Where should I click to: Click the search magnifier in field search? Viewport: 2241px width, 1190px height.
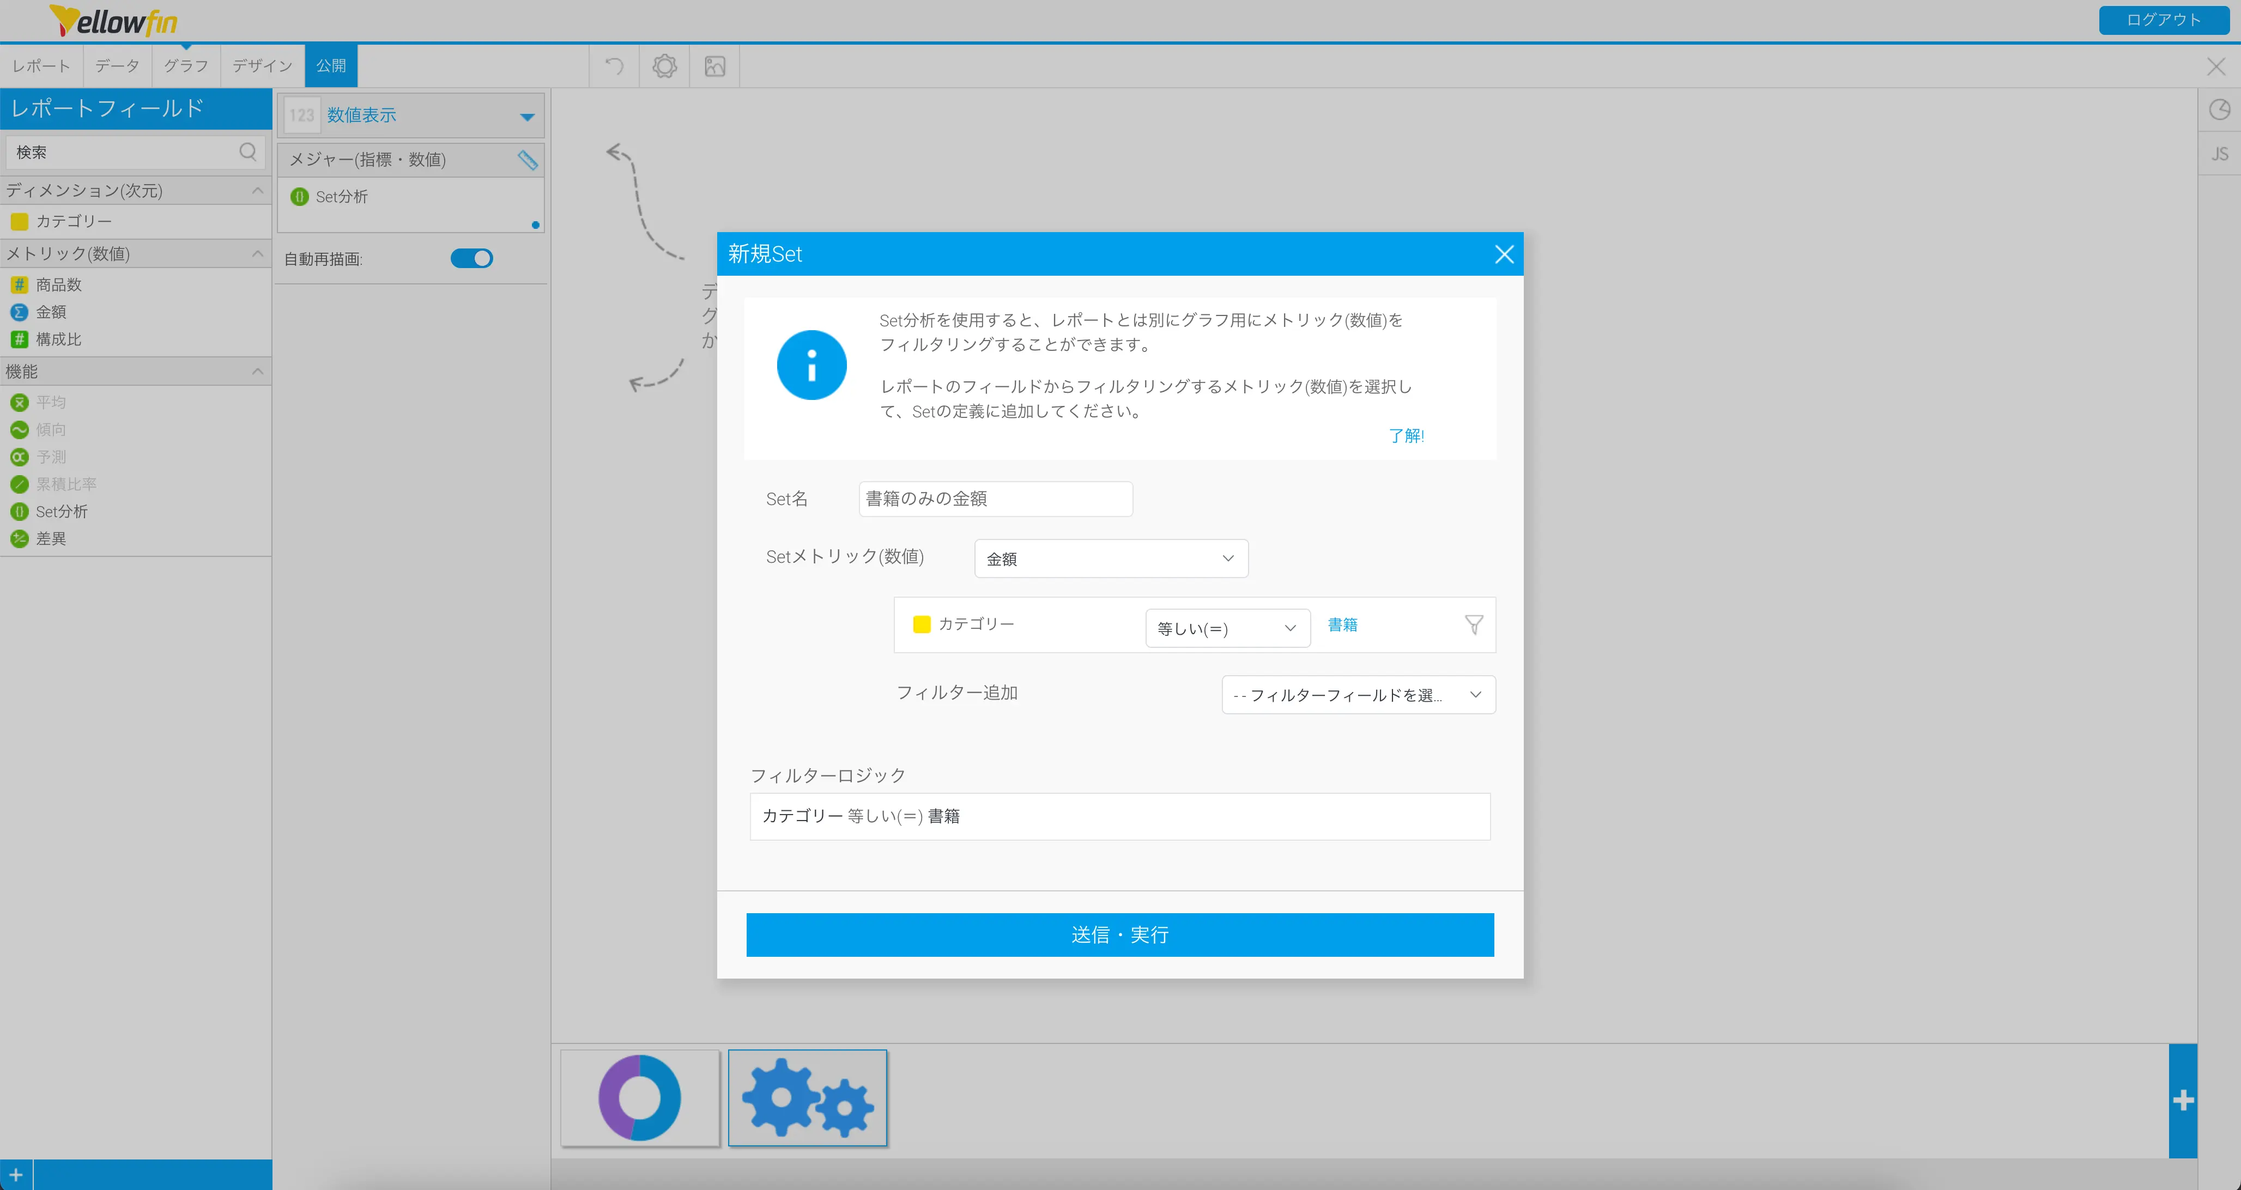248,152
